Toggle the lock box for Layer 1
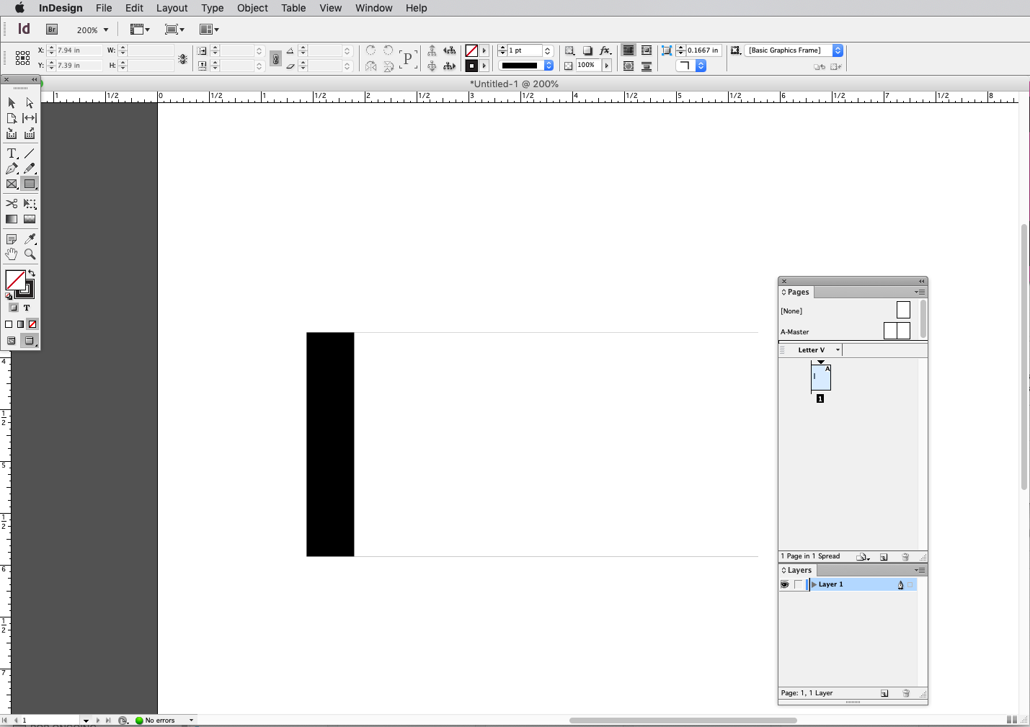Screen dimensions: 1030x727 [x=798, y=584]
